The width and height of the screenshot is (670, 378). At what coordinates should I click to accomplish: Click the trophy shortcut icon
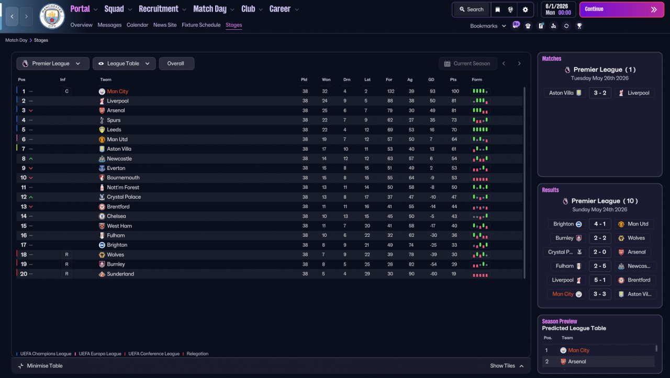pyautogui.click(x=579, y=26)
